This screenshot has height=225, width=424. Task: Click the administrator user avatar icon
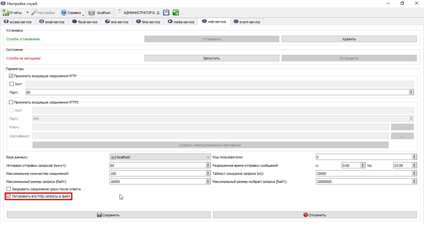click(x=119, y=13)
